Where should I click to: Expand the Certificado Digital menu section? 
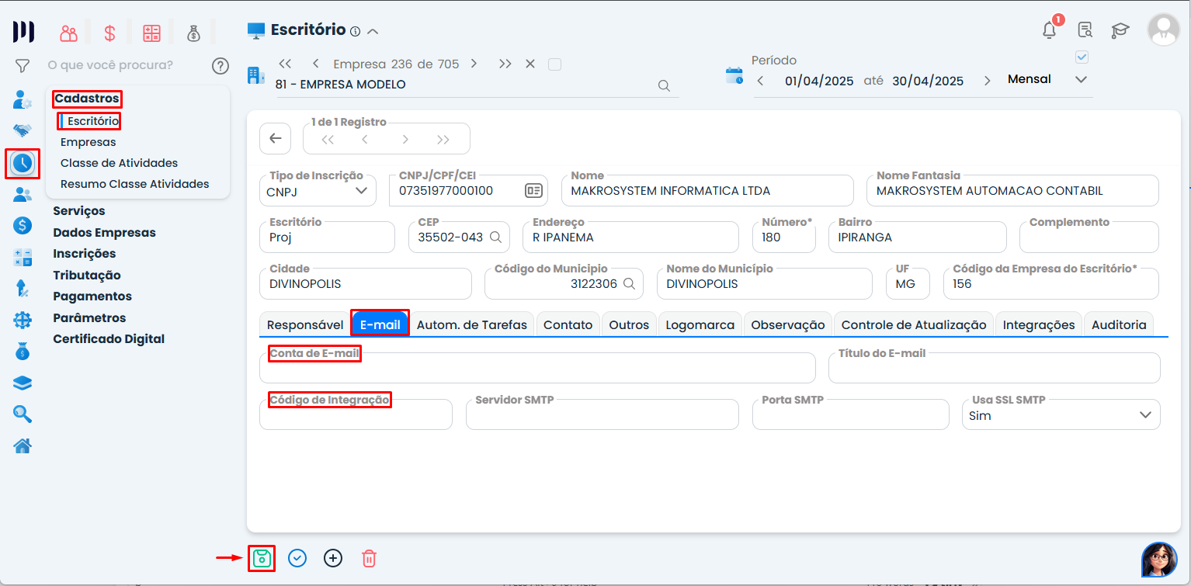(109, 339)
